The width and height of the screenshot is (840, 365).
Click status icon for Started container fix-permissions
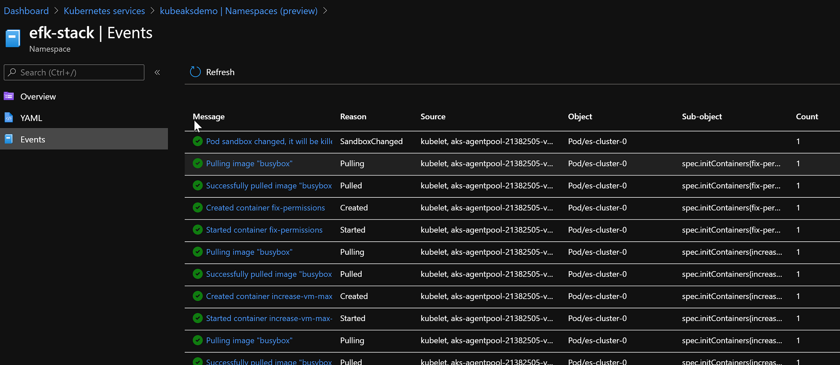click(x=198, y=230)
